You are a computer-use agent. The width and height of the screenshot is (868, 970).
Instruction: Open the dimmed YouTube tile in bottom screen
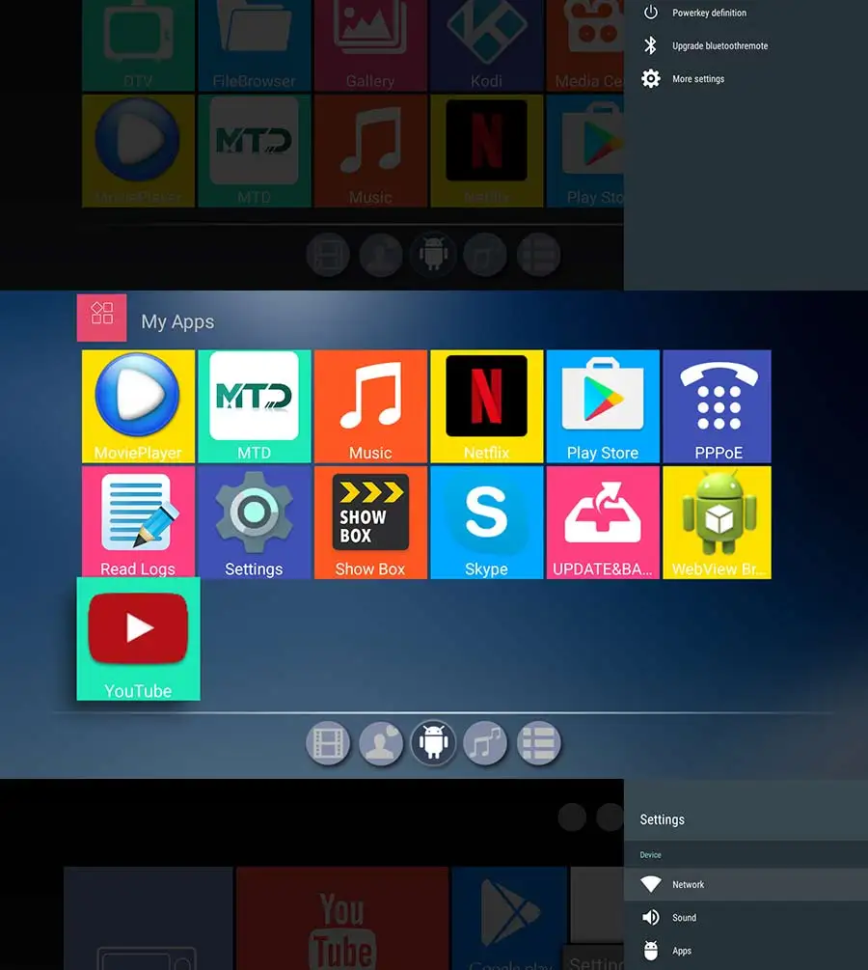click(x=342, y=919)
